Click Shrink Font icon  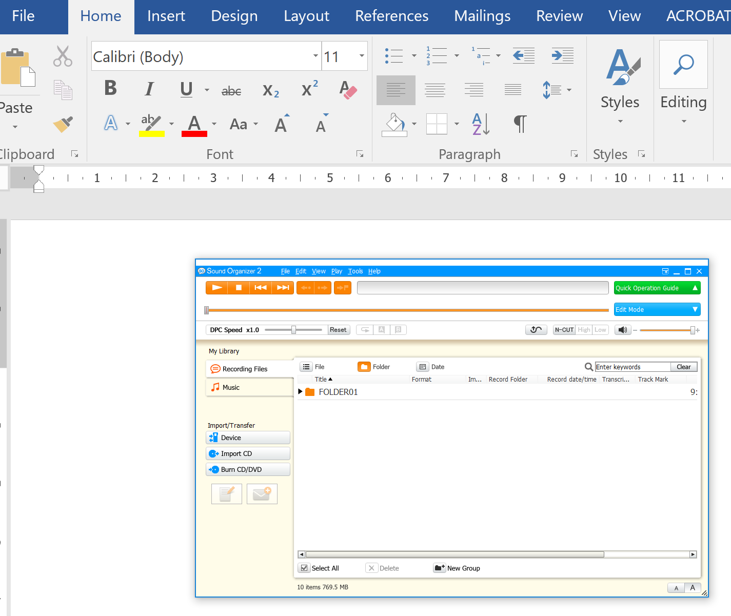(x=322, y=124)
